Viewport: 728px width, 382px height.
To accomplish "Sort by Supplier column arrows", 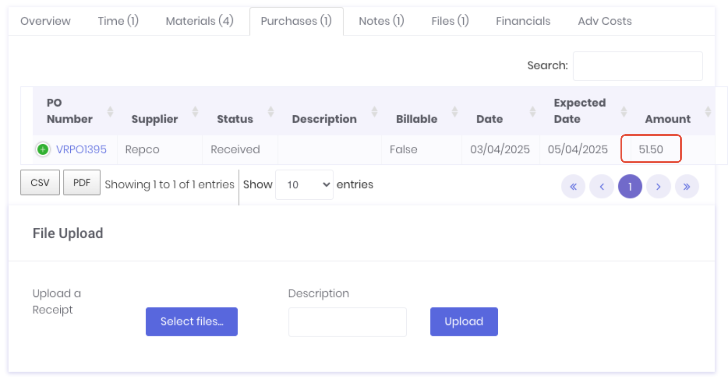I will 195,112.
